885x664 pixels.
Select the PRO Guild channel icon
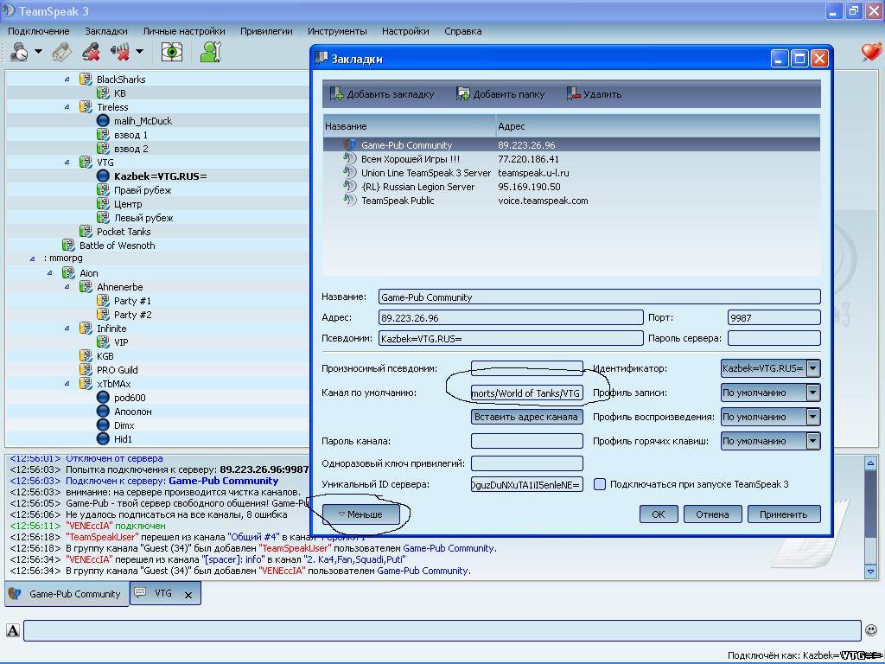(86, 370)
